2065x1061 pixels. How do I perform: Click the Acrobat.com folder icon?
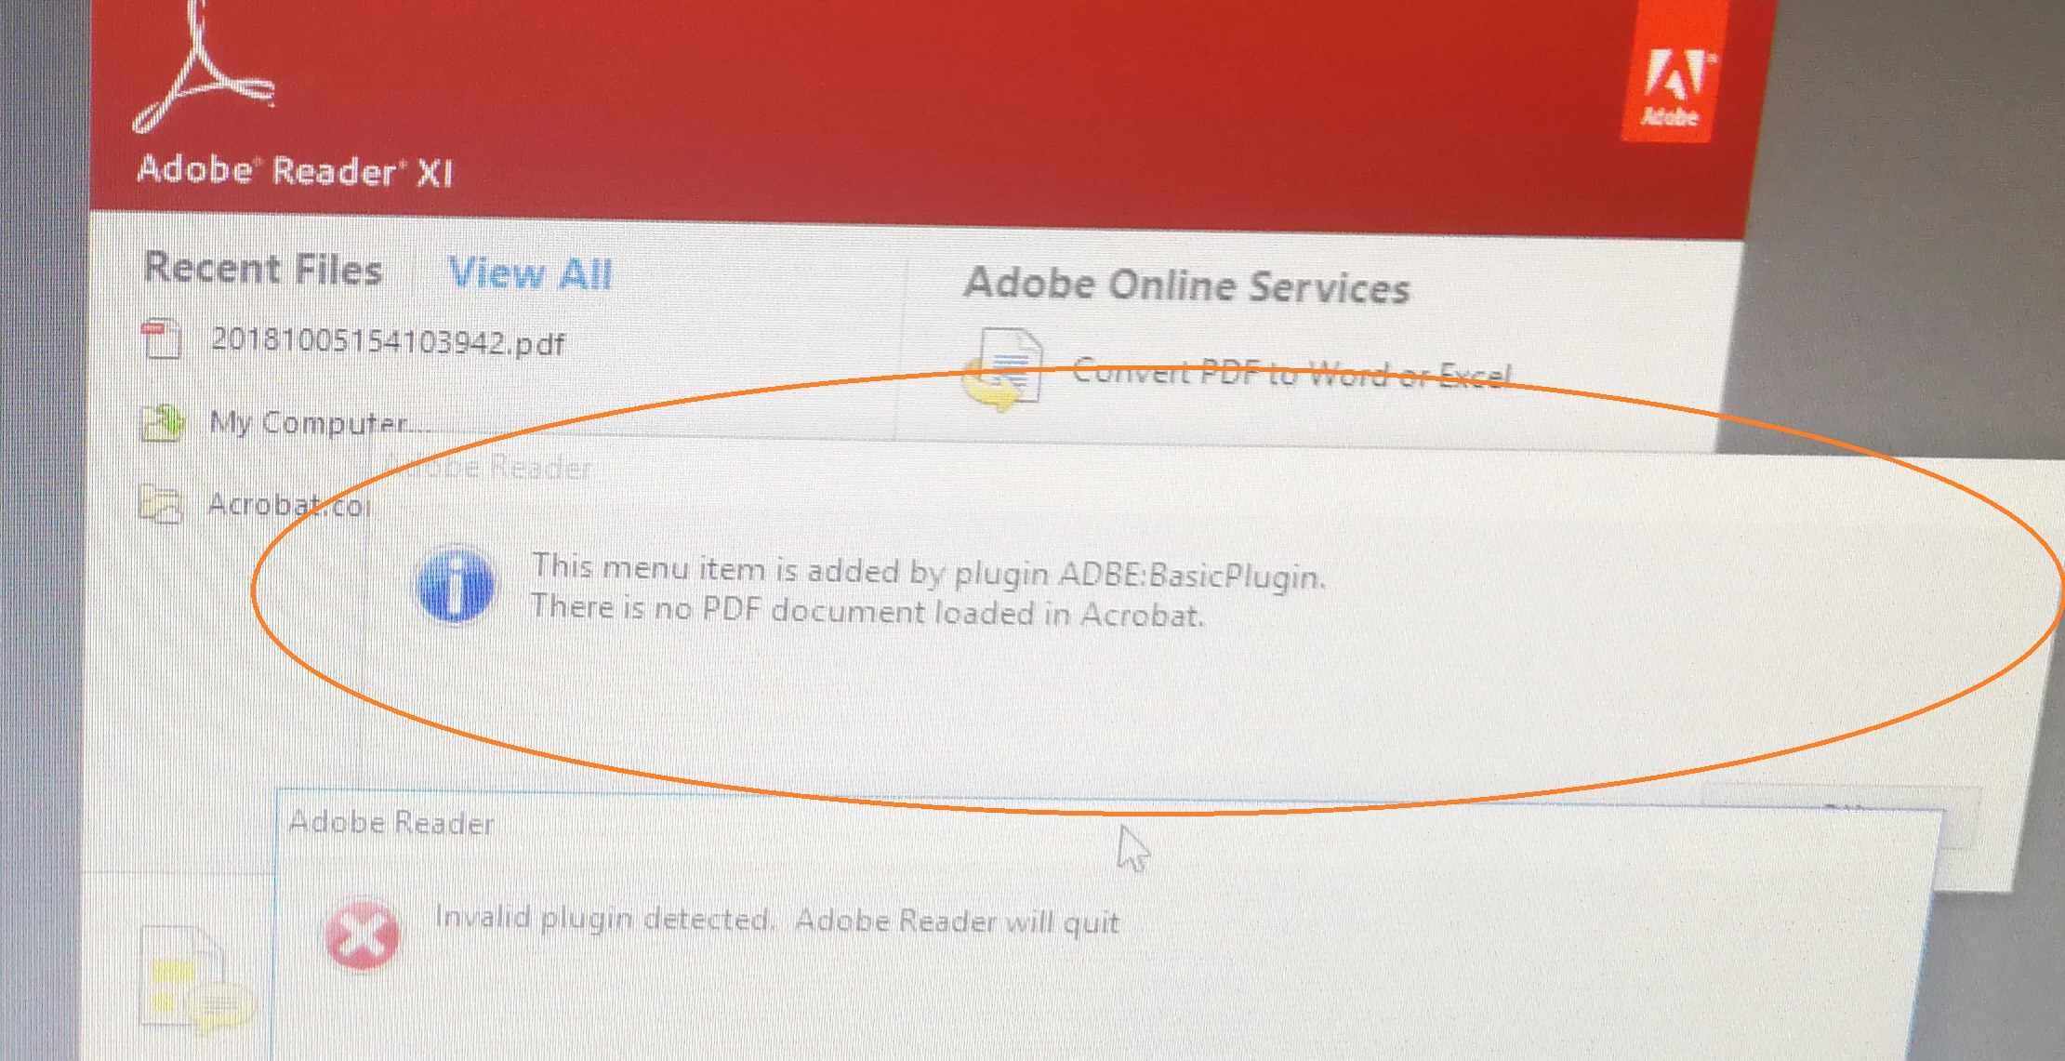160,504
